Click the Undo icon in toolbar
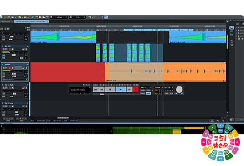This screenshot has width=244, height=166. 90,17
